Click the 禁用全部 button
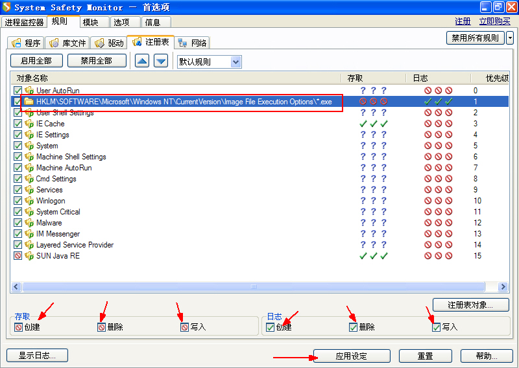 [97, 61]
